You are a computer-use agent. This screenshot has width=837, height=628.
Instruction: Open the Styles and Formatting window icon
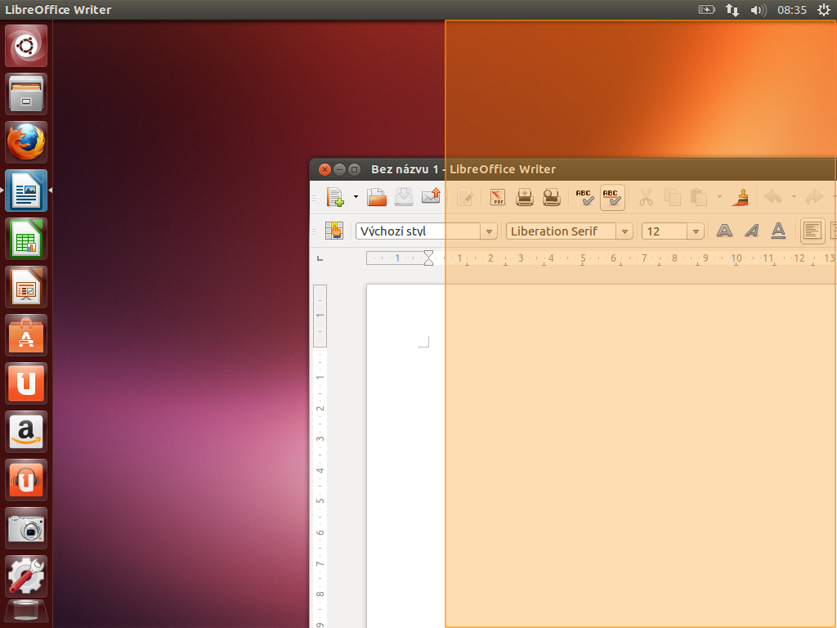coord(334,231)
